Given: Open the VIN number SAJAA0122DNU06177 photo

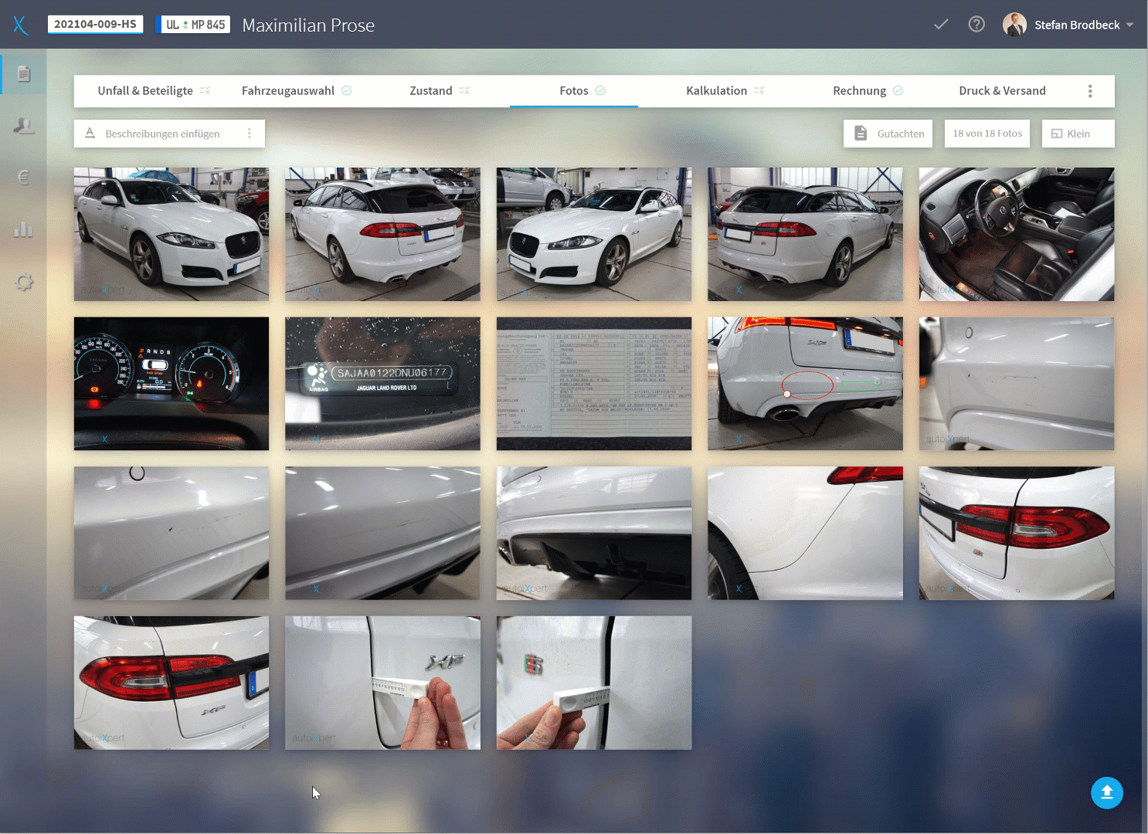Looking at the screenshot, I should tap(382, 384).
